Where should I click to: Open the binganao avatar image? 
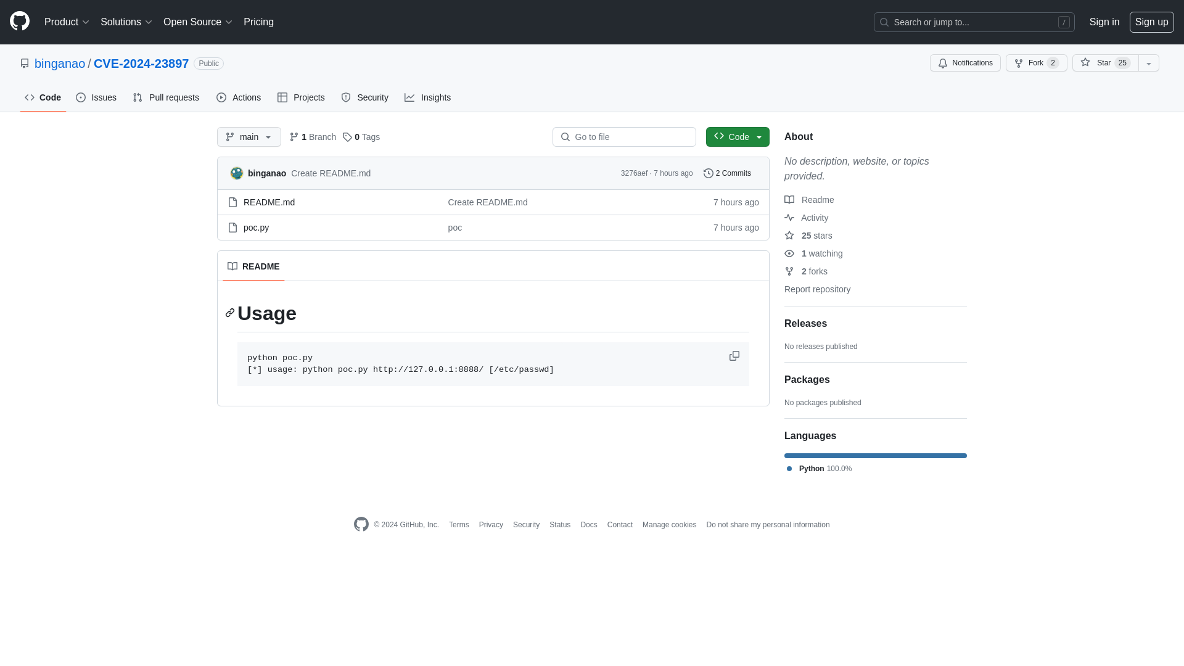(x=237, y=173)
